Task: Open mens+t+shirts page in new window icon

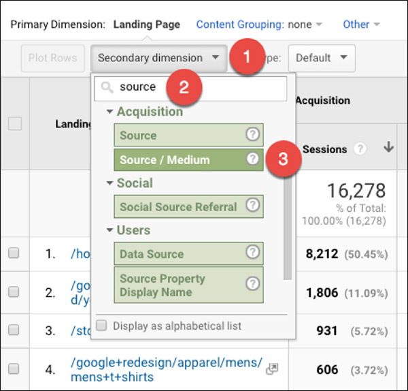Action: 272,369
